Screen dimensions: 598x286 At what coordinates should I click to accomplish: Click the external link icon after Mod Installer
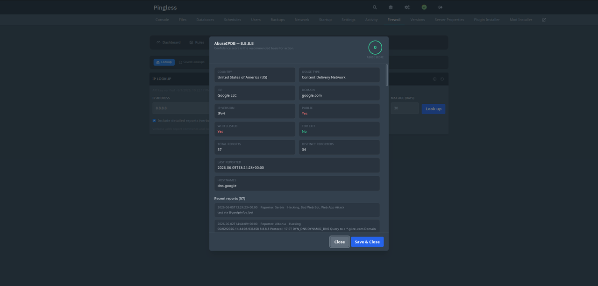point(544,20)
